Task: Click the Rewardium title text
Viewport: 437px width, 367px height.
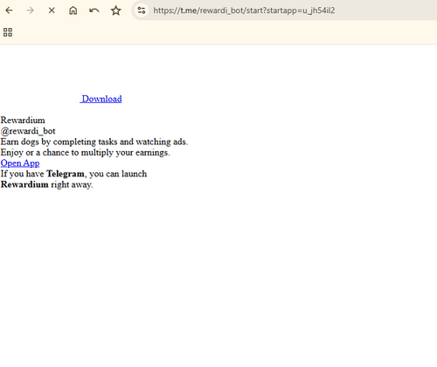Action: pyautogui.click(x=23, y=120)
